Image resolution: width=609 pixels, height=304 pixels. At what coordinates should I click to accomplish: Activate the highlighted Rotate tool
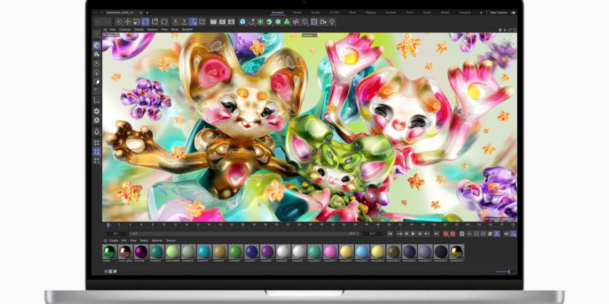coord(145,22)
